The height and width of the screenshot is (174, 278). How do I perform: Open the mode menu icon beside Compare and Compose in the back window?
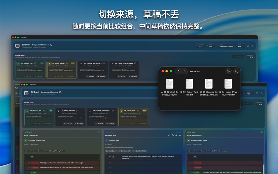(51, 45)
